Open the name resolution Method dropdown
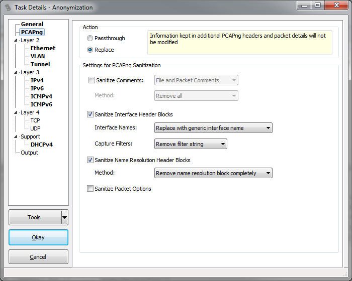 point(213,173)
